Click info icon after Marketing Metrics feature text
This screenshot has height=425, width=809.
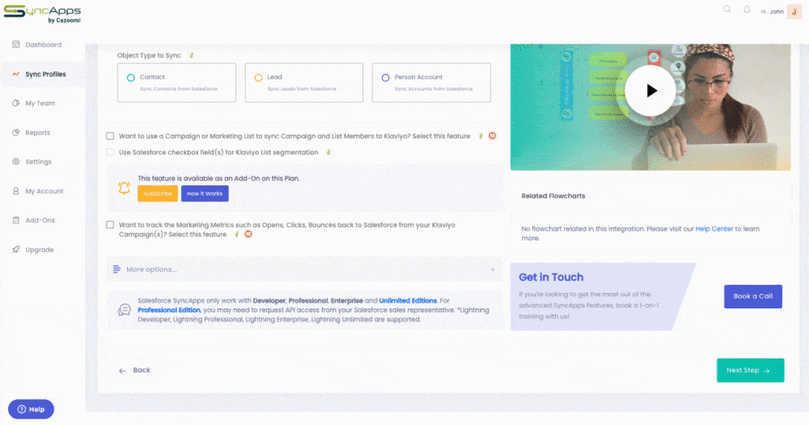237,234
